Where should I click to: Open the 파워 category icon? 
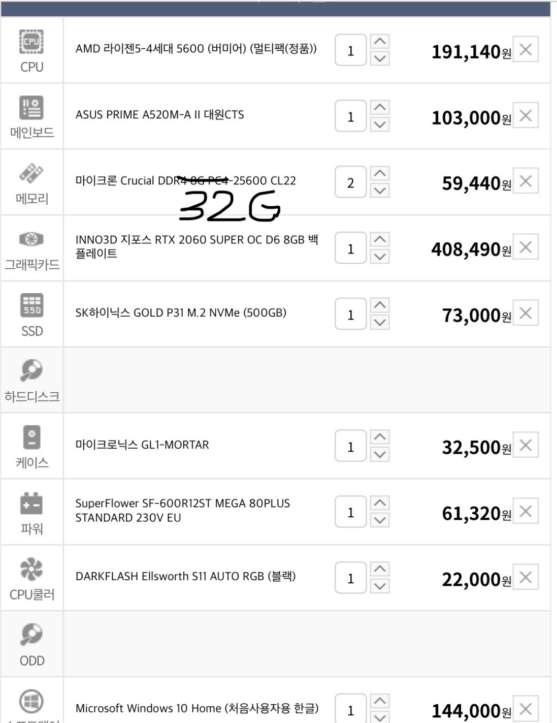[x=31, y=504]
